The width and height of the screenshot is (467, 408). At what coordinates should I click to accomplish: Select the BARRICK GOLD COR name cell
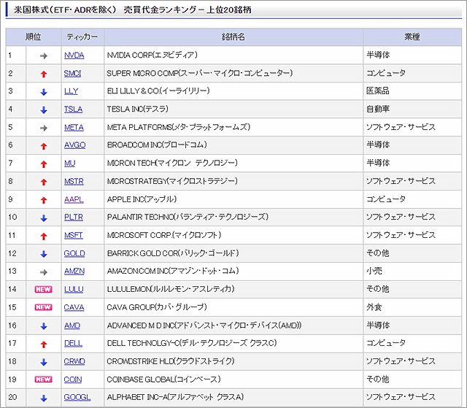233,253
